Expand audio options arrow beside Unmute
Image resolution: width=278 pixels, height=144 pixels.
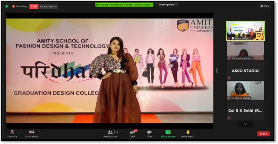(x=19, y=132)
